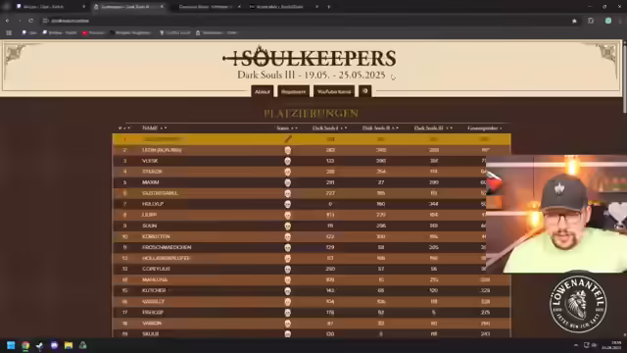The width and height of the screenshot is (627, 353).
Task: Click the sword icon in the first-place row
Action: click(288, 139)
